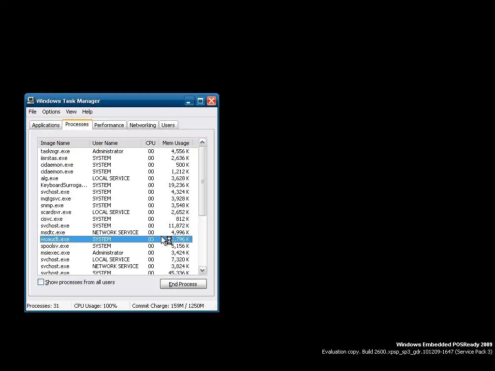Select the iisrstas.exe process
495x371 pixels.
(x=116, y=158)
